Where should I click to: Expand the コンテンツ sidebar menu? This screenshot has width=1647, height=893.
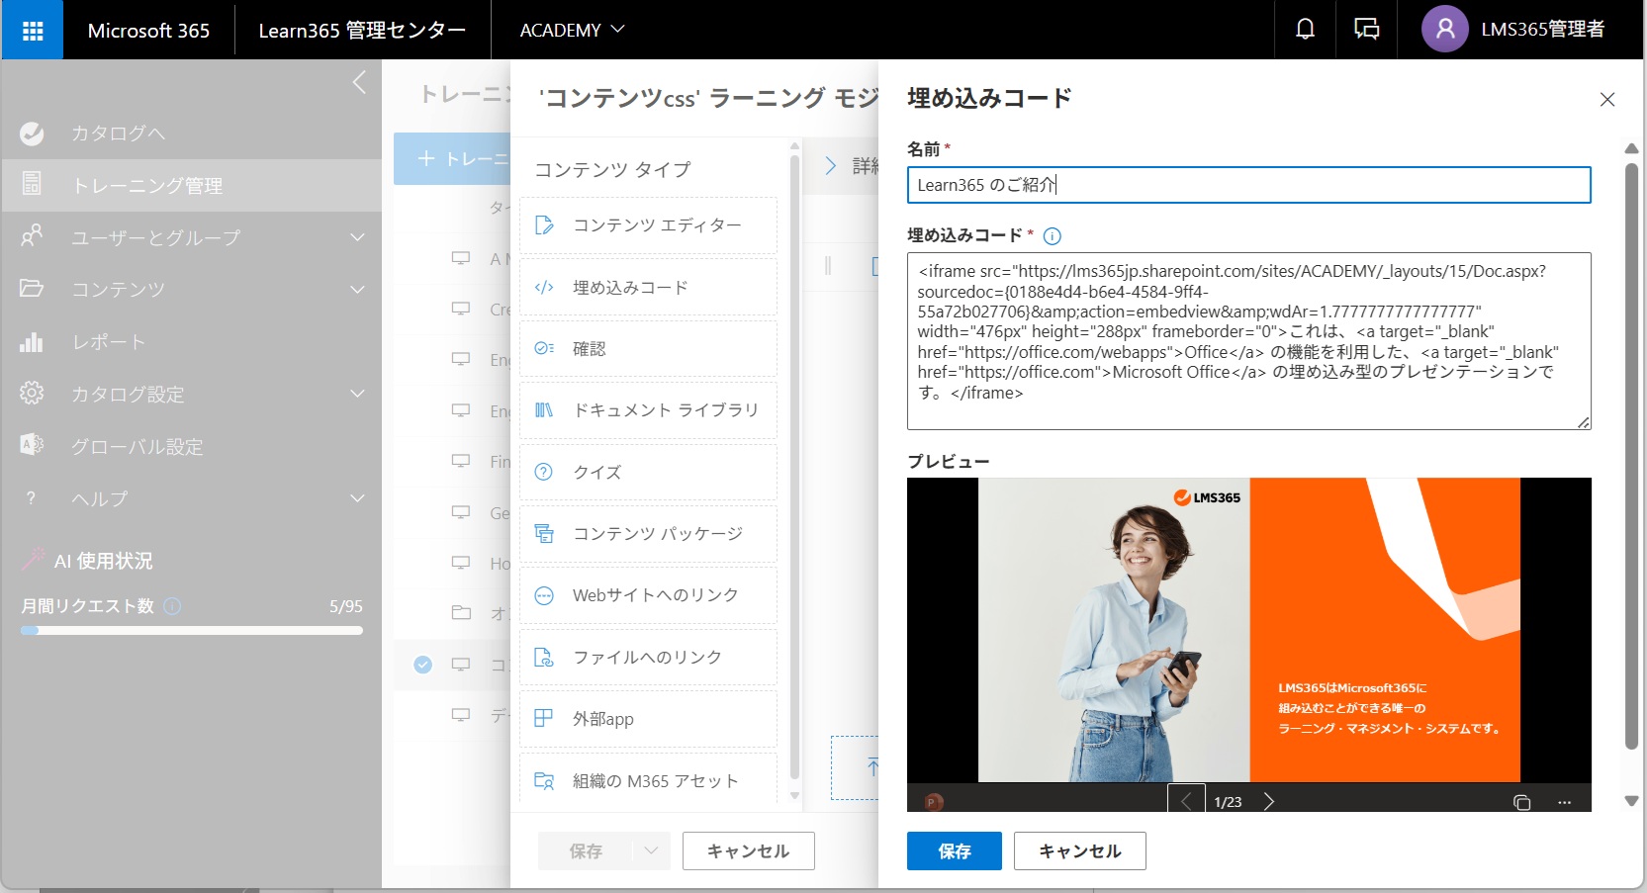click(358, 290)
